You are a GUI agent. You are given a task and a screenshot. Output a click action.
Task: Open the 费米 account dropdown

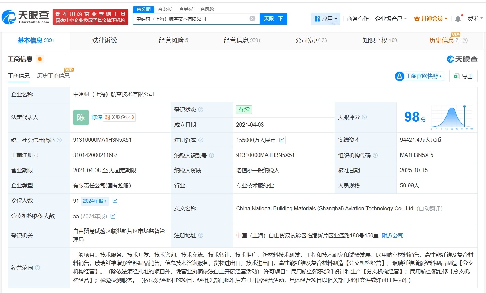coord(476,18)
